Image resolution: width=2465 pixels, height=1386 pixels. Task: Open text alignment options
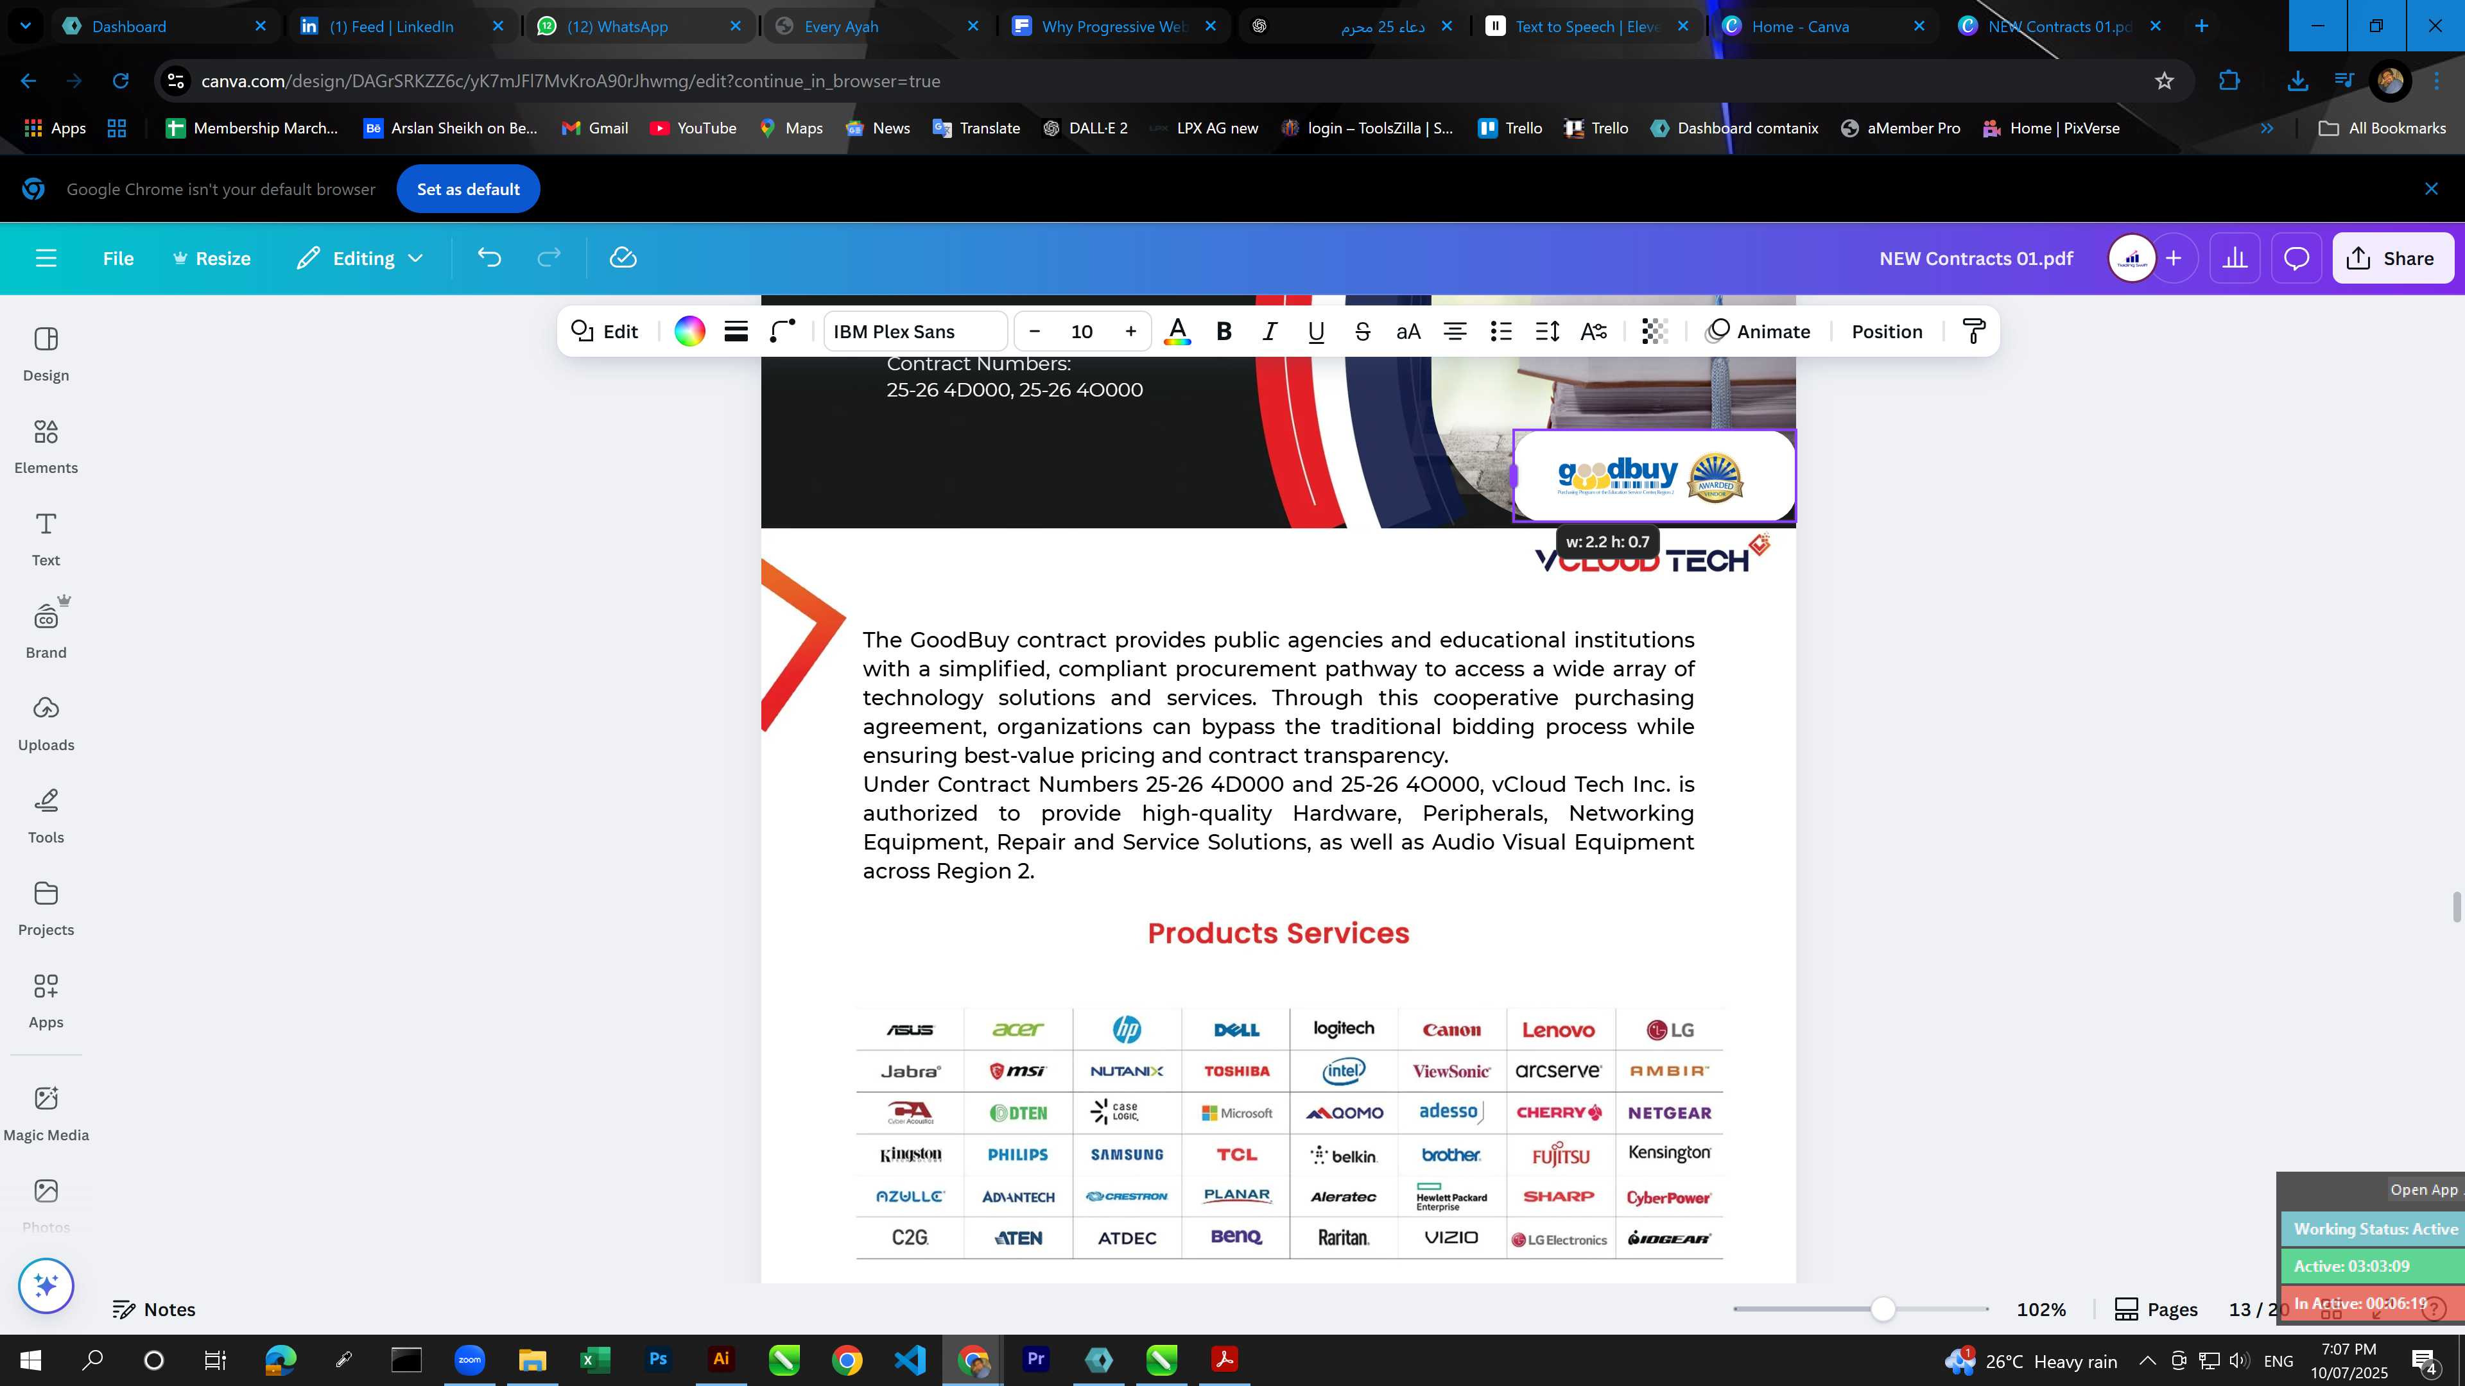tap(1455, 332)
